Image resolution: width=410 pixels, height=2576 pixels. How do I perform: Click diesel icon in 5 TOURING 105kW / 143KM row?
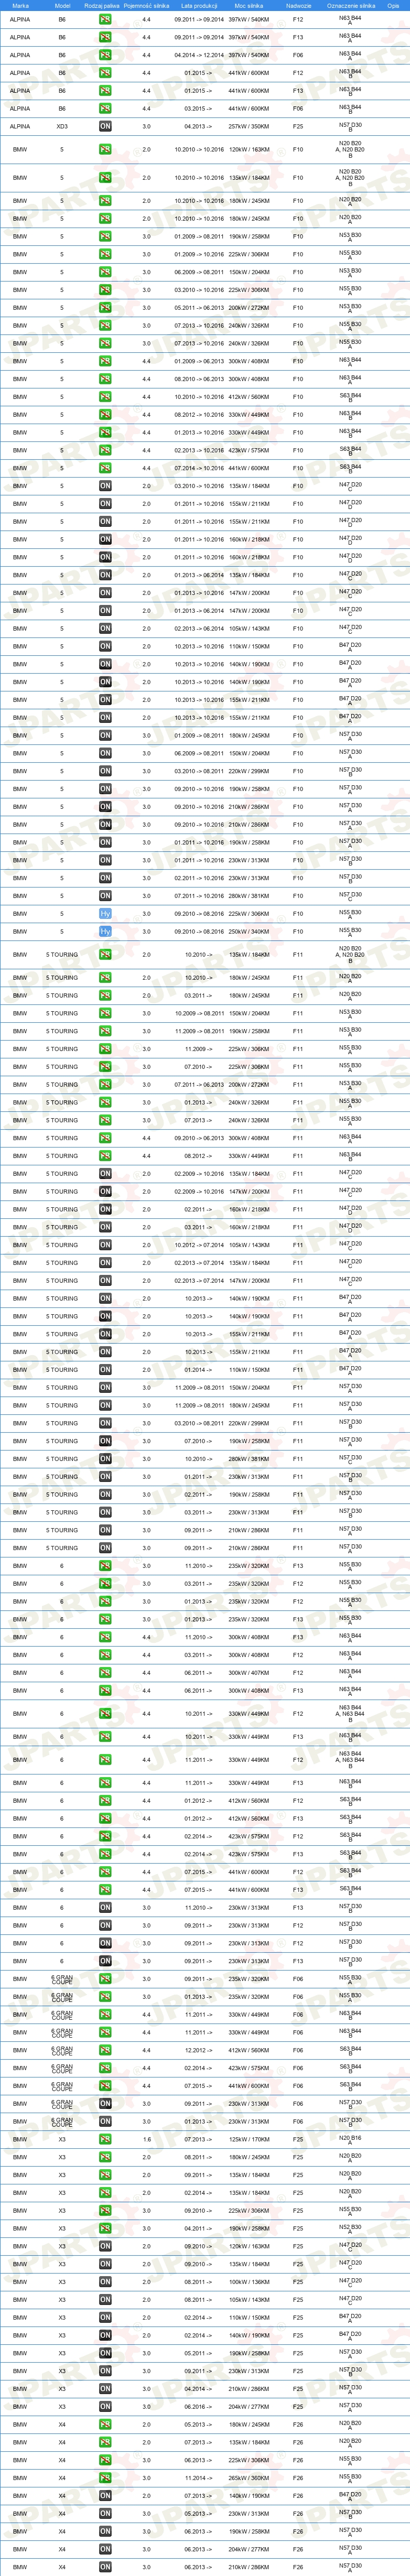pyautogui.click(x=105, y=1245)
